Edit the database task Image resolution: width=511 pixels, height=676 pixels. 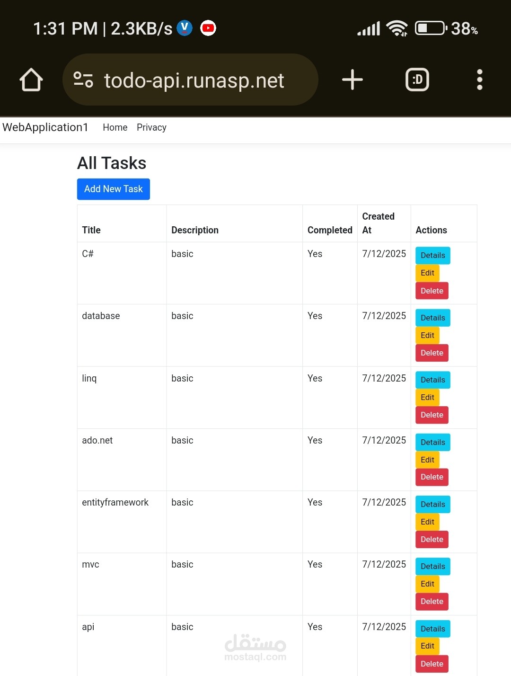point(427,335)
